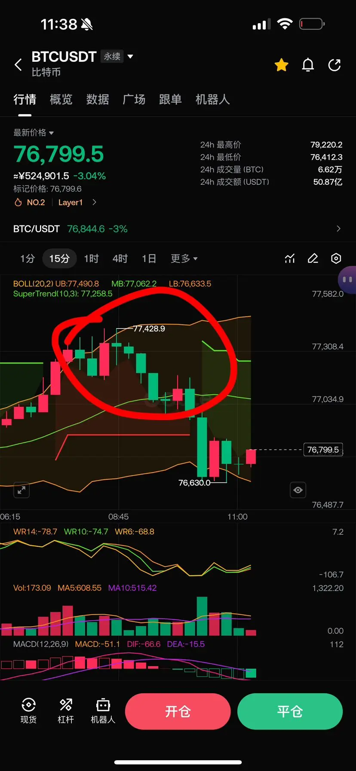Open BTC/USDT spot price row

(x=178, y=229)
